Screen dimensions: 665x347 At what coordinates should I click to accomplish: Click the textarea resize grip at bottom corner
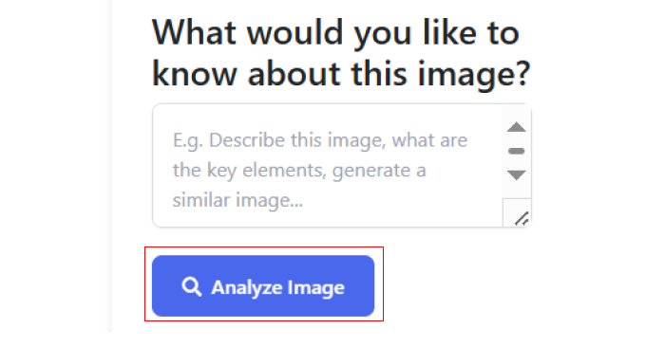point(522,218)
